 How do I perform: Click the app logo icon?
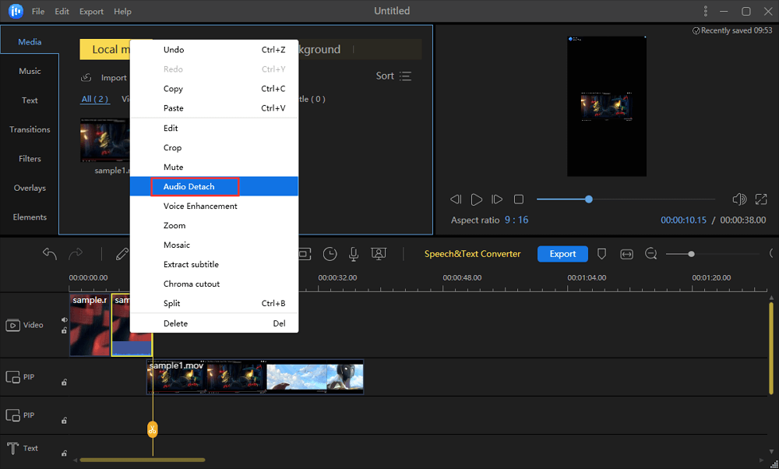16,11
